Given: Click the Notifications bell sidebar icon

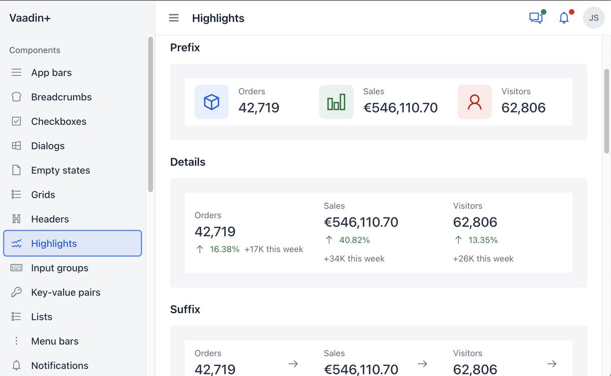Looking at the screenshot, I should 16,366.
